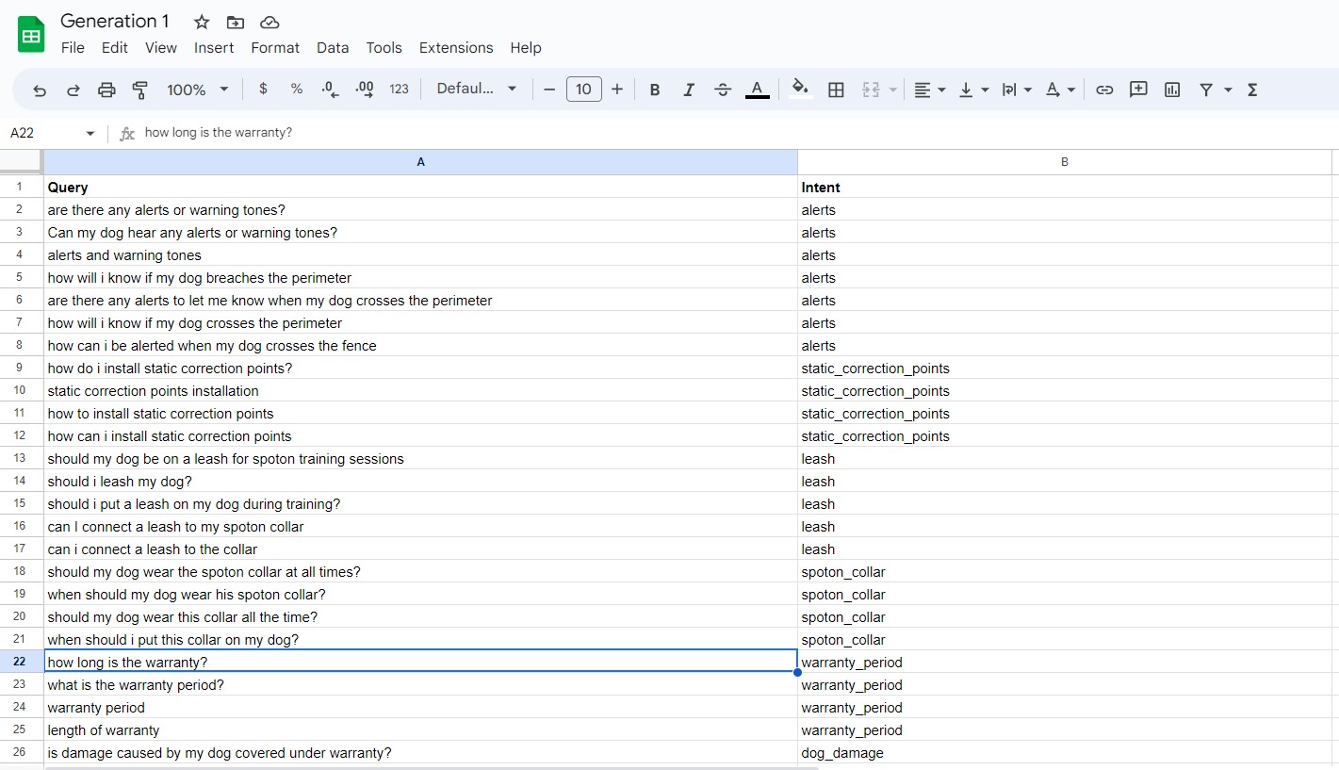Toggle bold on the selected cell

(655, 89)
